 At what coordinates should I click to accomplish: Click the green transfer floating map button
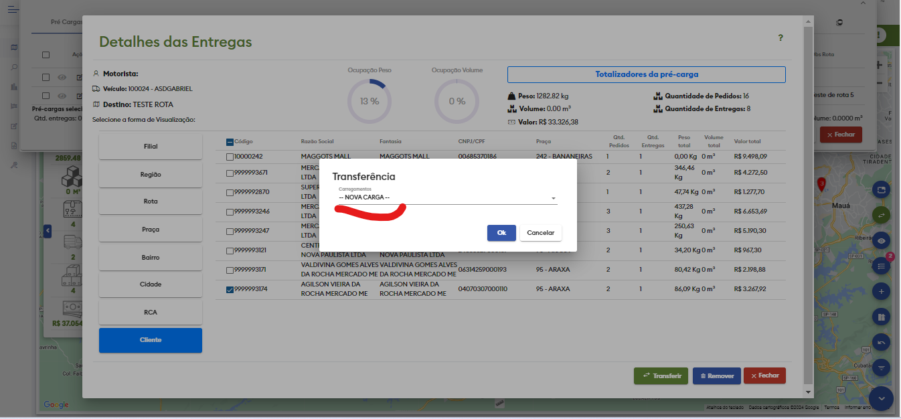(x=881, y=216)
